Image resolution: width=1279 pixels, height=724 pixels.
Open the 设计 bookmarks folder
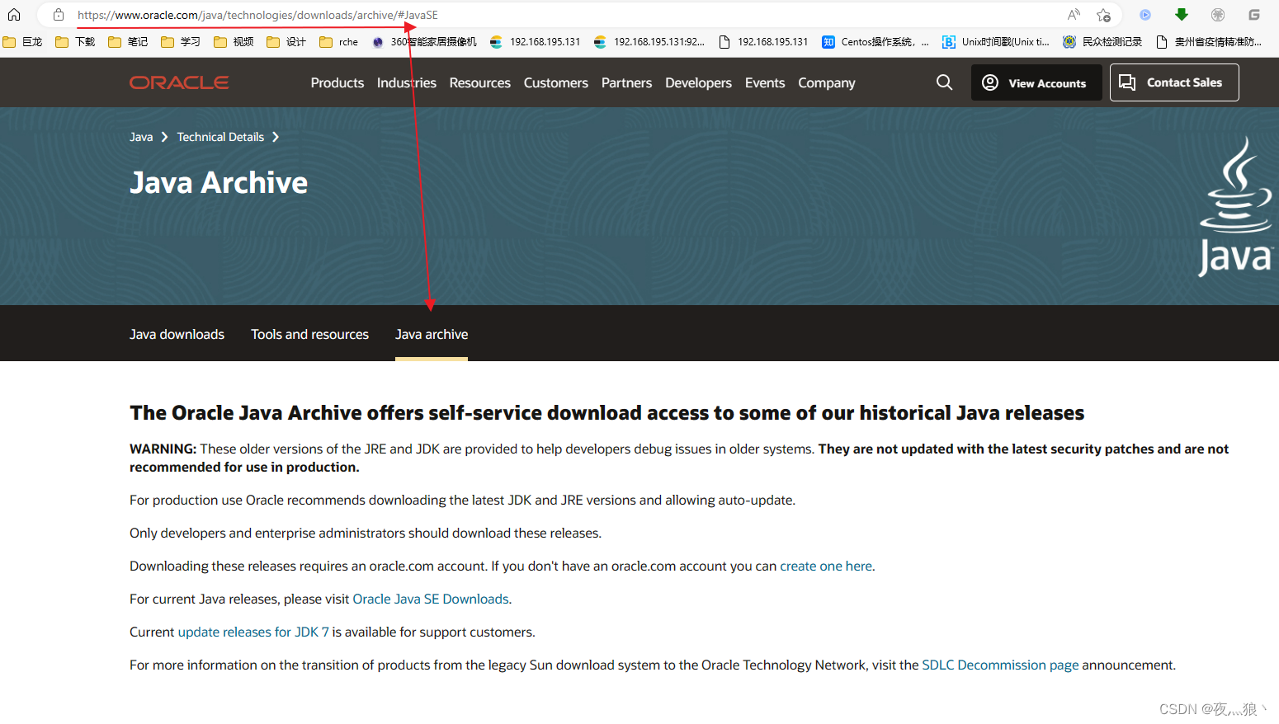286,42
